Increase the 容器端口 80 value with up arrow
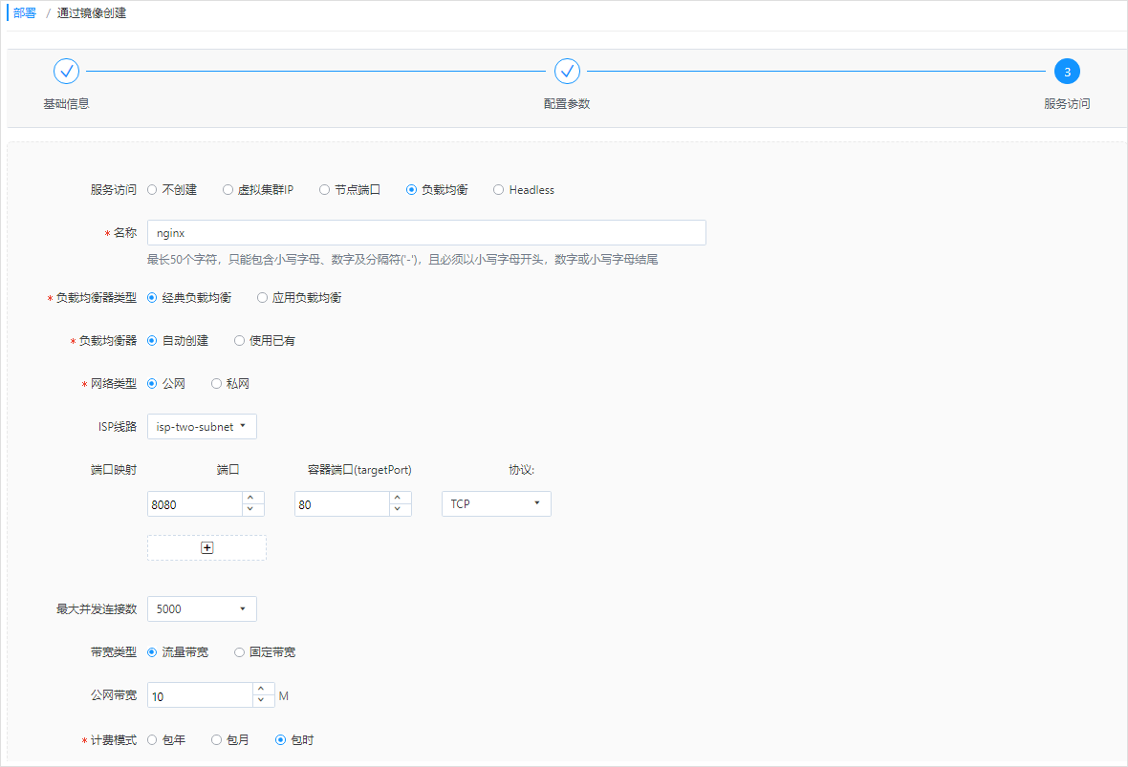This screenshot has height=767, width=1128. (x=398, y=498)
